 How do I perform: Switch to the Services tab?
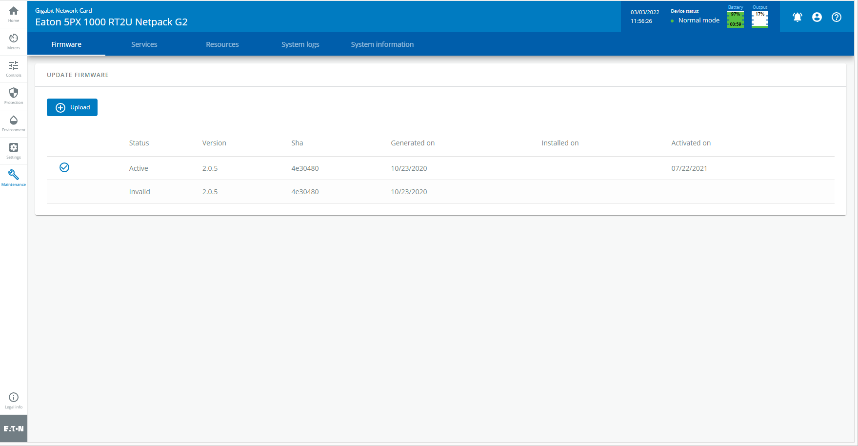click(144, 44)
